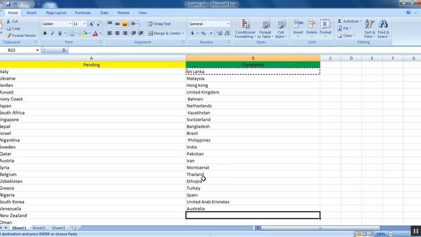Open Find & Select menu
Screen dimensions: 421x237
383,28
